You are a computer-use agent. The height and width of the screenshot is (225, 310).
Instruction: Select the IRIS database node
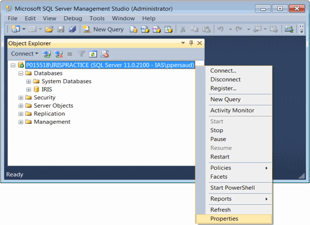click(x=46, y=89)
